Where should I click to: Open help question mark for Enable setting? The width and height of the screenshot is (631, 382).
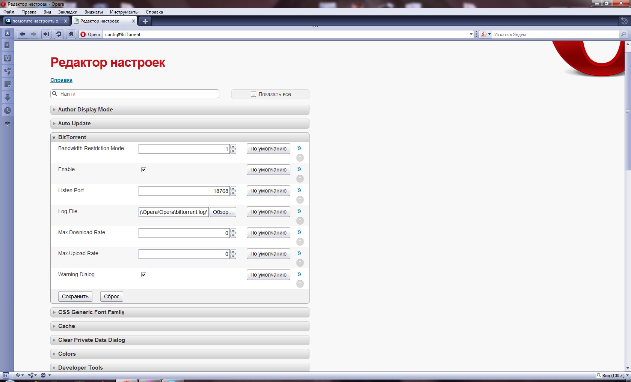[300, 179]
